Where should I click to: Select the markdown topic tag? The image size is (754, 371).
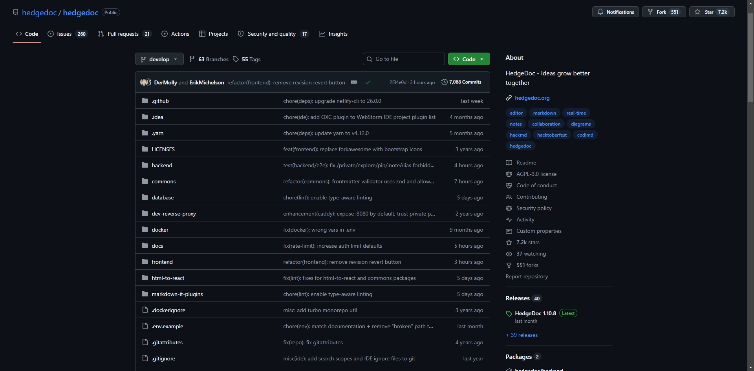coord(544,113)
